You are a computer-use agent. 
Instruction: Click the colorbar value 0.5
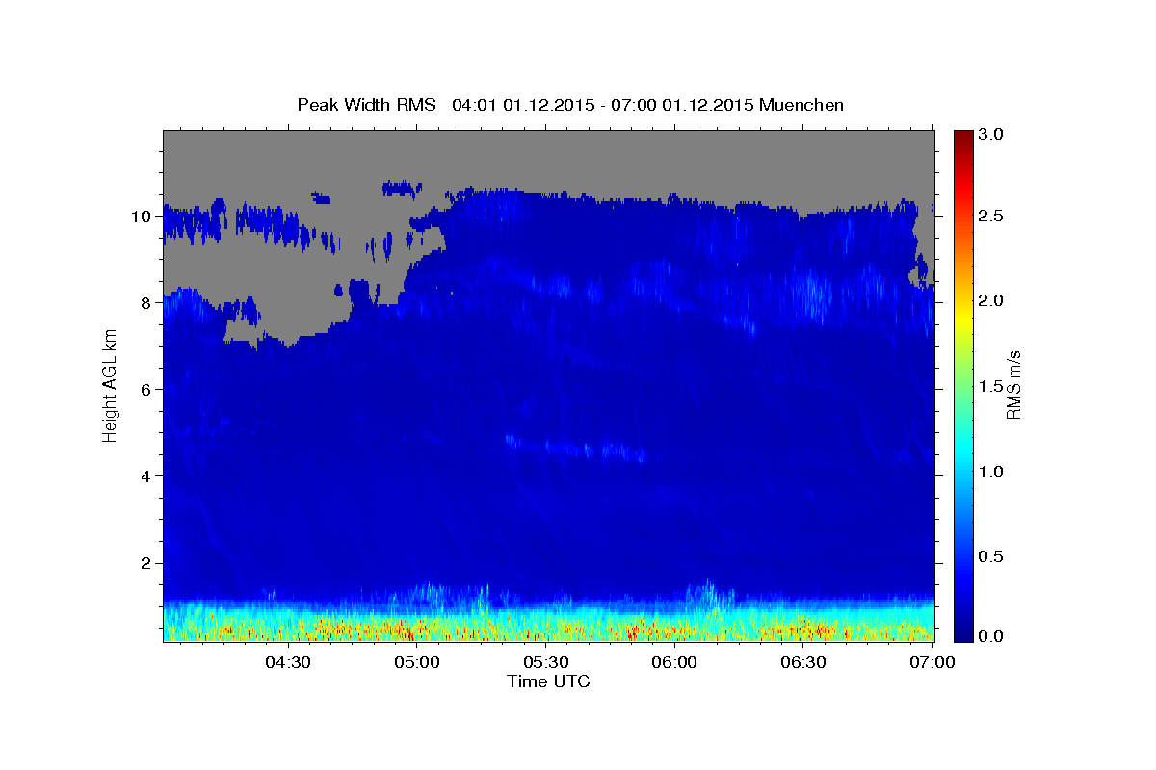991,556
